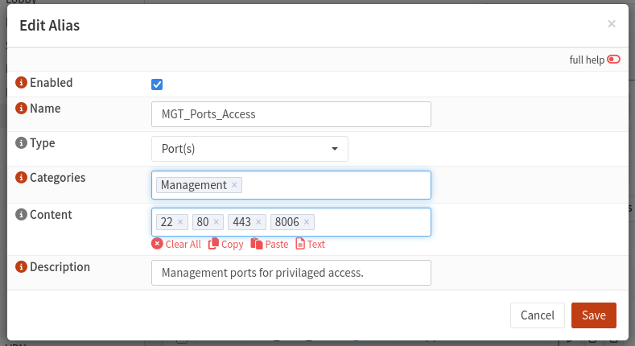Click the info icon next to Description
The height and width of the screenshot is (346, 635).
[21, 267]
